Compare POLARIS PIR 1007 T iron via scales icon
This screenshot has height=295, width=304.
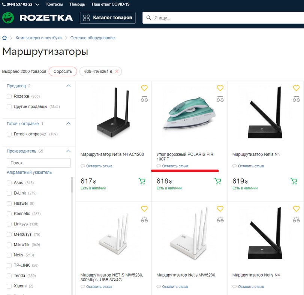220,99
